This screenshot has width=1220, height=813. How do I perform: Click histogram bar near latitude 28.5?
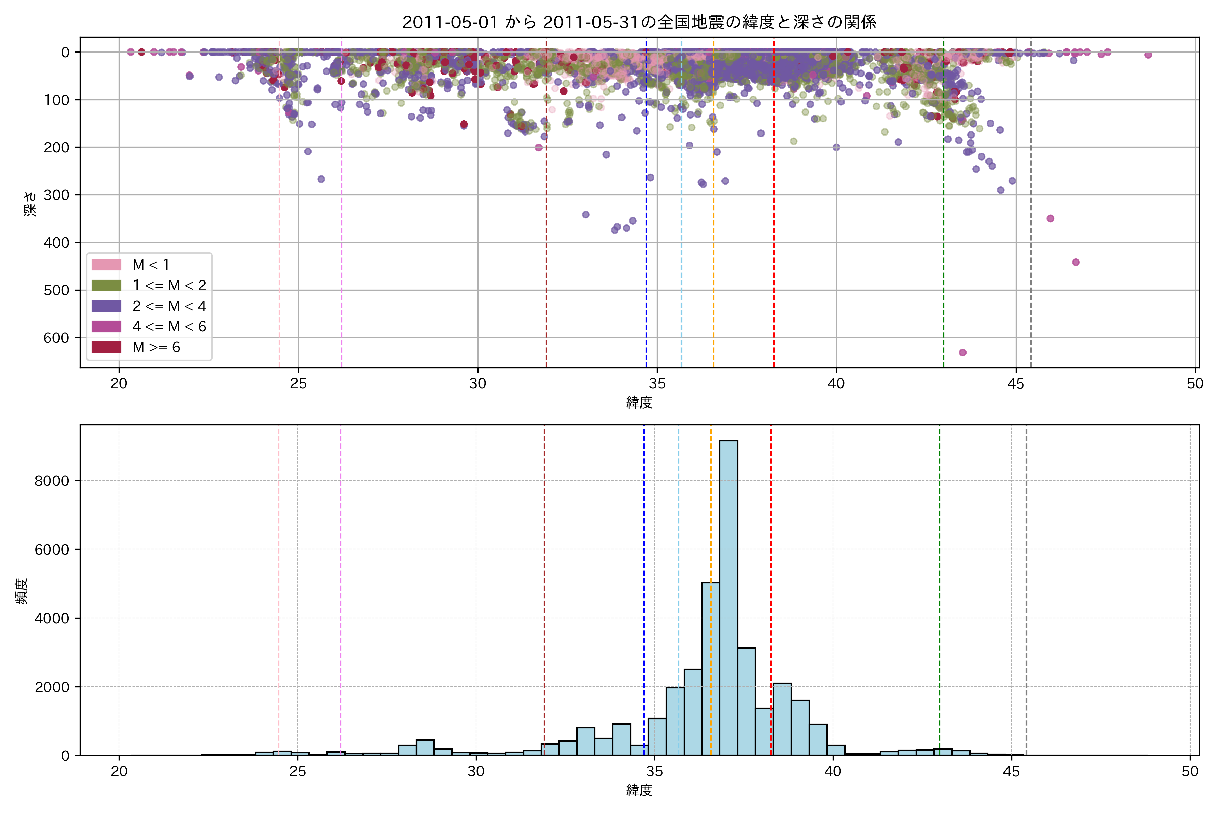tap(425, 747)
